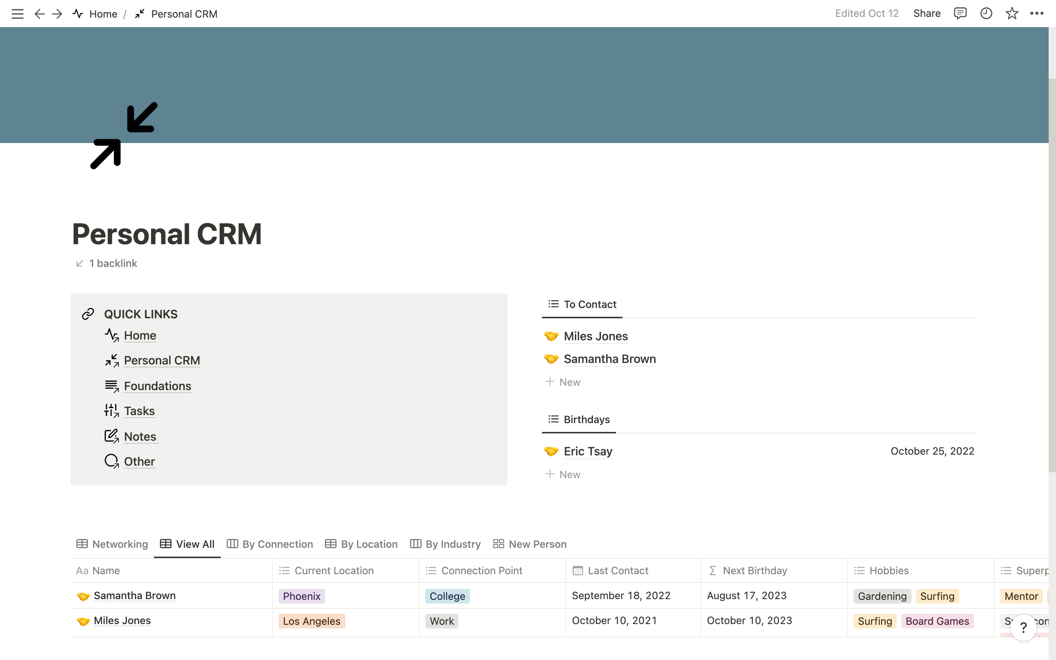Star this page as favorite
This screenshot has height=660, width=1056.
[x=1012, y=14]
